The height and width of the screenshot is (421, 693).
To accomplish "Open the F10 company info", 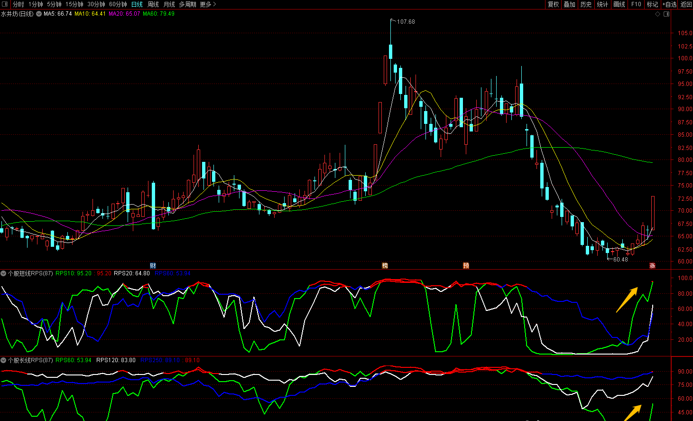I will coord(636,4).
